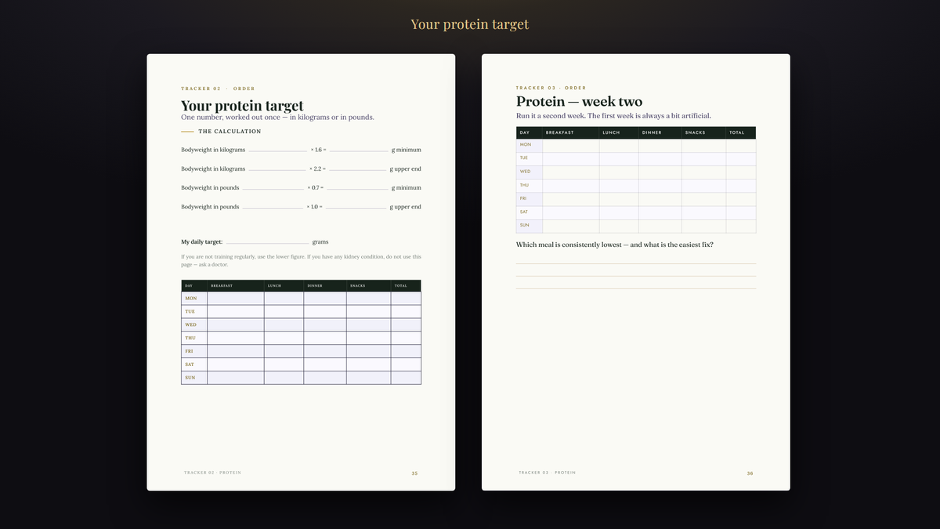Viewport: 940px width, 529px height.
Task: Select the FRI row label on page 35
Action: click(x=189, y=351)
